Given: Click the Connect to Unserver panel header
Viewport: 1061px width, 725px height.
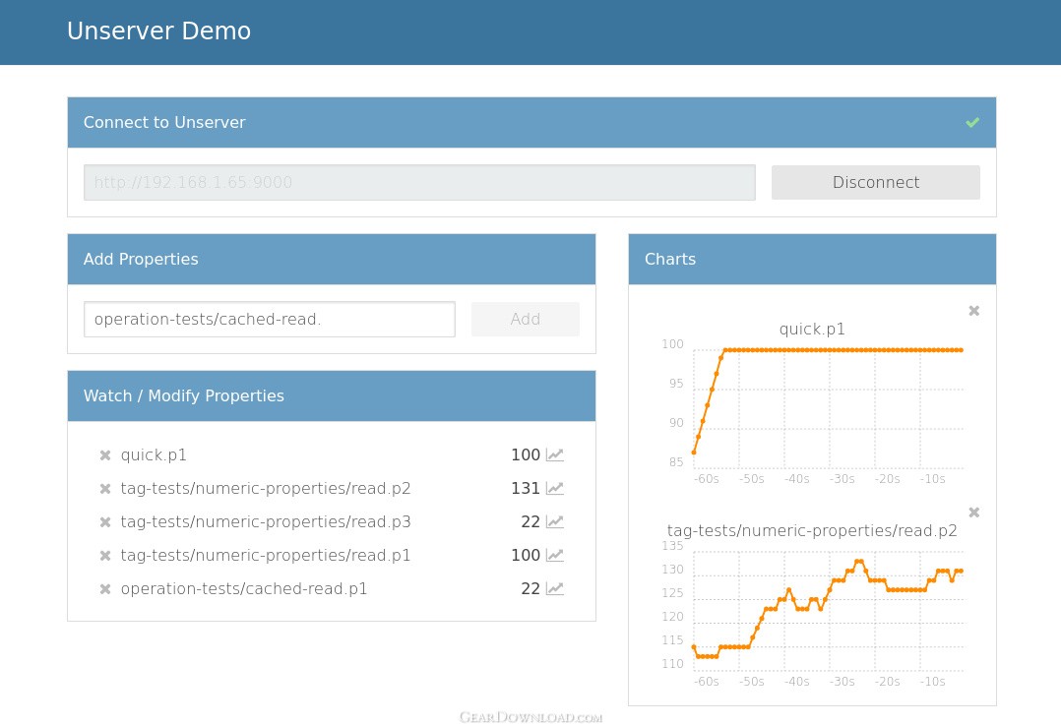Looking at the screenshot, I should (531, 122).
